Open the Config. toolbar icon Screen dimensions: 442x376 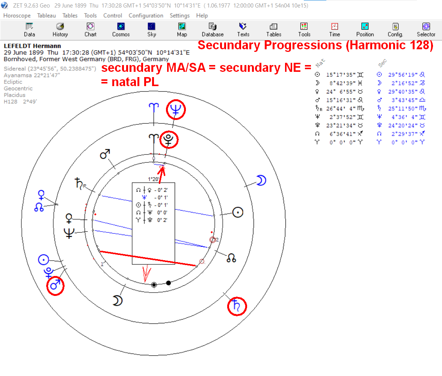click(x=395, y=30)
